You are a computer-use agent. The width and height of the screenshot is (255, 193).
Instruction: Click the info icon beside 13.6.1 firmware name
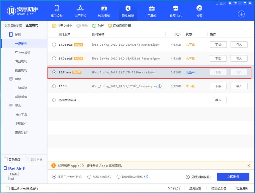[160, 86]
